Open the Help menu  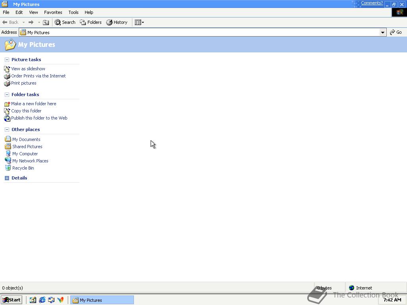(x=89, y=12)
